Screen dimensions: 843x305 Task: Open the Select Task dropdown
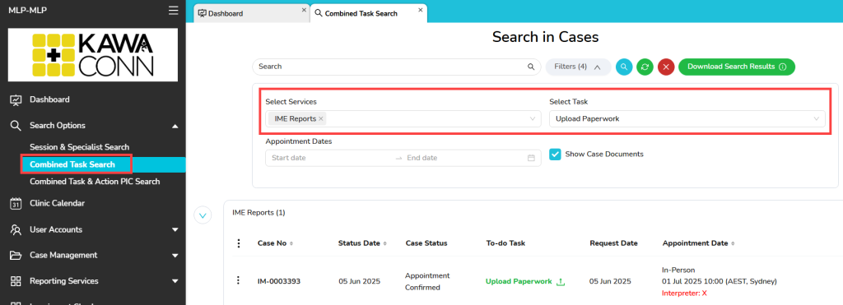[687, 118]
